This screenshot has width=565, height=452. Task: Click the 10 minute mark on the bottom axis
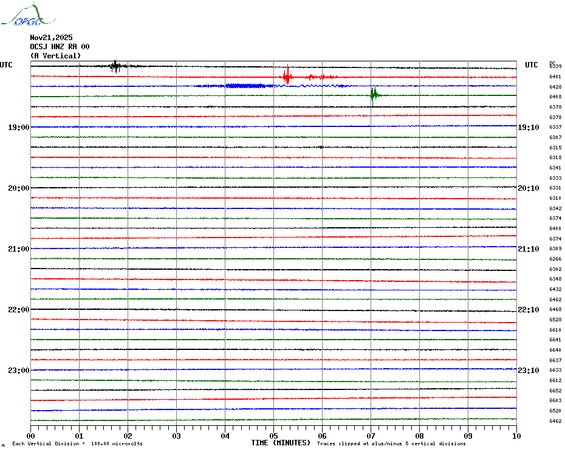[x=516, y=436]
